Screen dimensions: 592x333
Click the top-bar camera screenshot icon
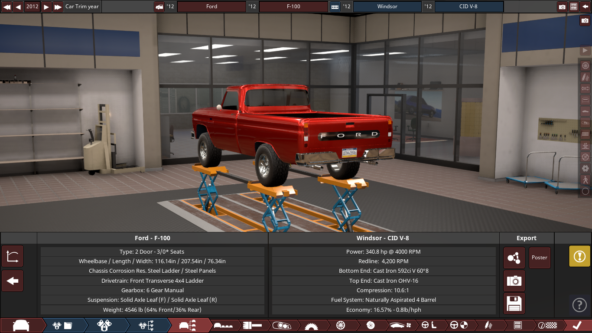(x=562, y=7)
